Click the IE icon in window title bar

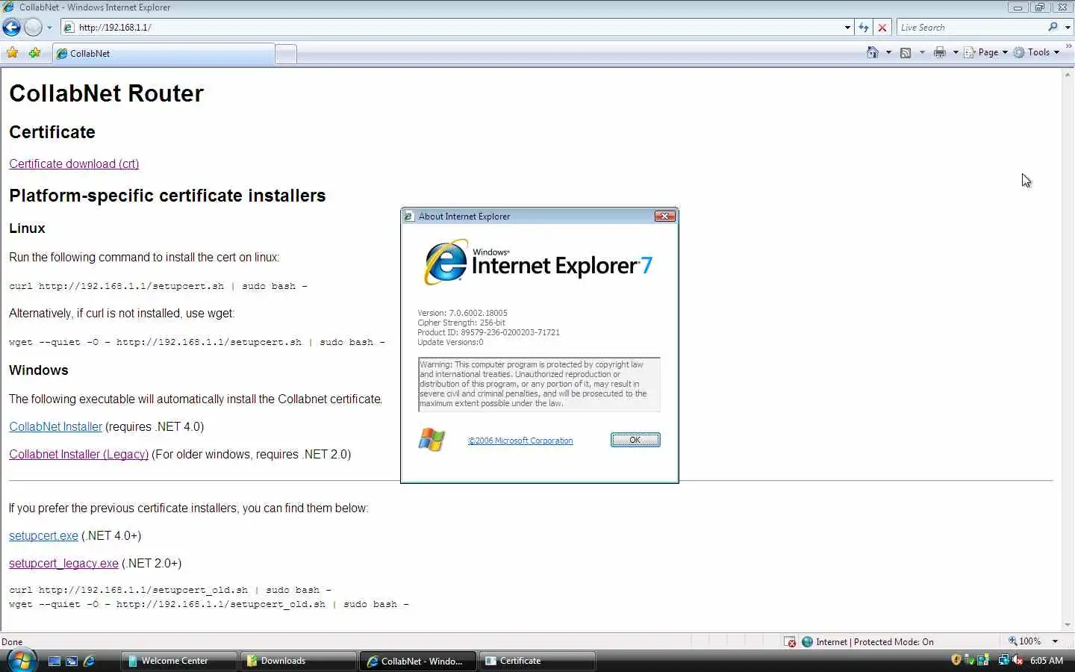(9, 7)
